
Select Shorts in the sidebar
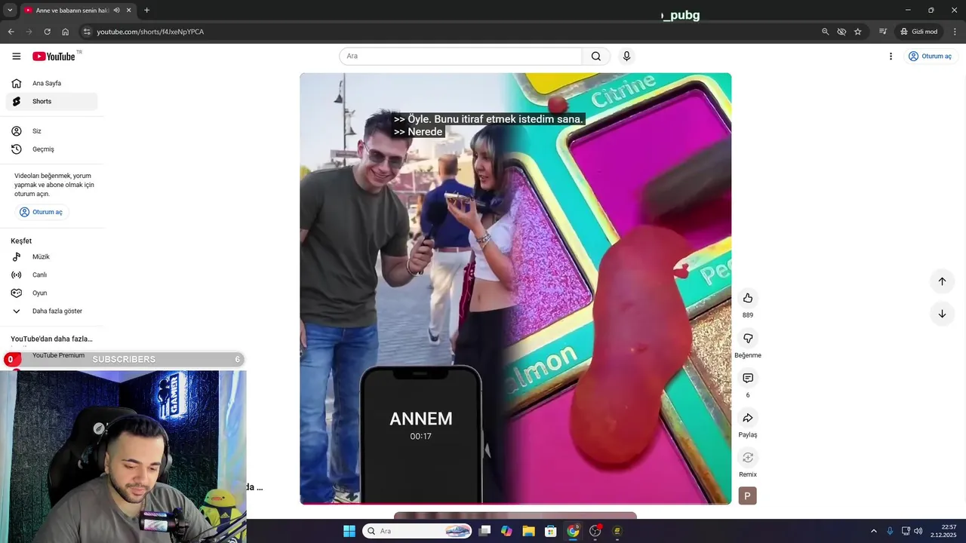51,101
